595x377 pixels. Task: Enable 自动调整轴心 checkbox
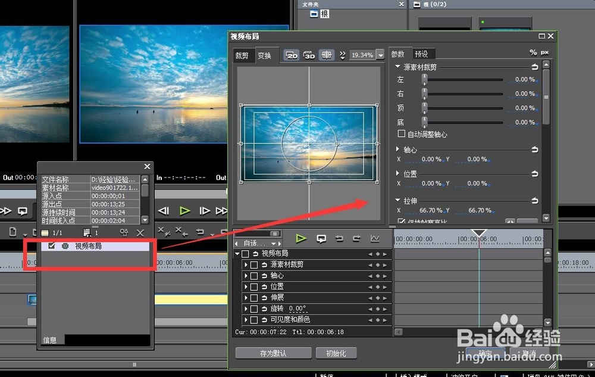[x=401, y=133]
